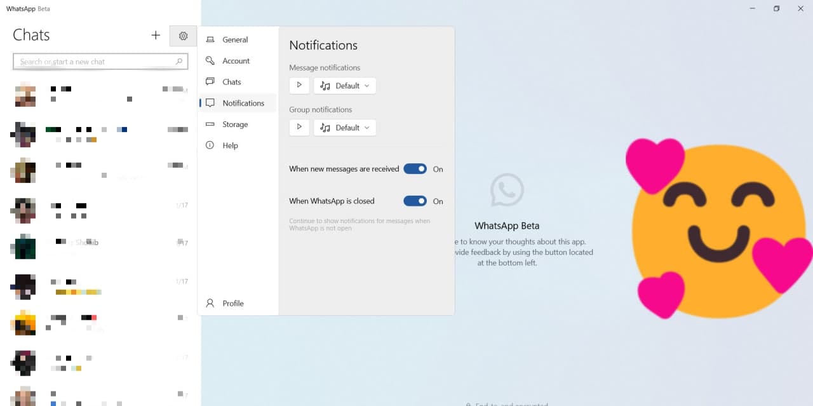
Task: Open the Profile page
Action: point(232,303)
